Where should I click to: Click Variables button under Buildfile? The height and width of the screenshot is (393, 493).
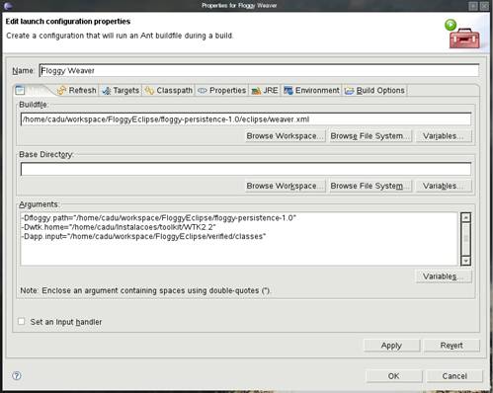pos(444,136)
